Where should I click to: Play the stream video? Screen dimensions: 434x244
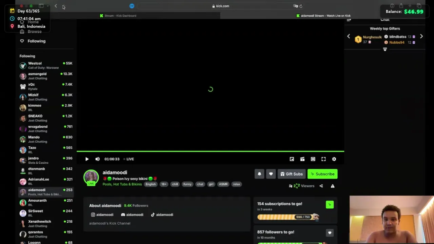click(x=87, y=159)
